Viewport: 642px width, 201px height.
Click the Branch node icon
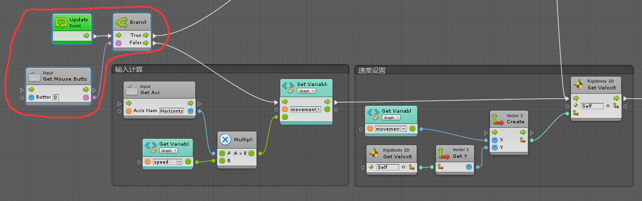122,22
